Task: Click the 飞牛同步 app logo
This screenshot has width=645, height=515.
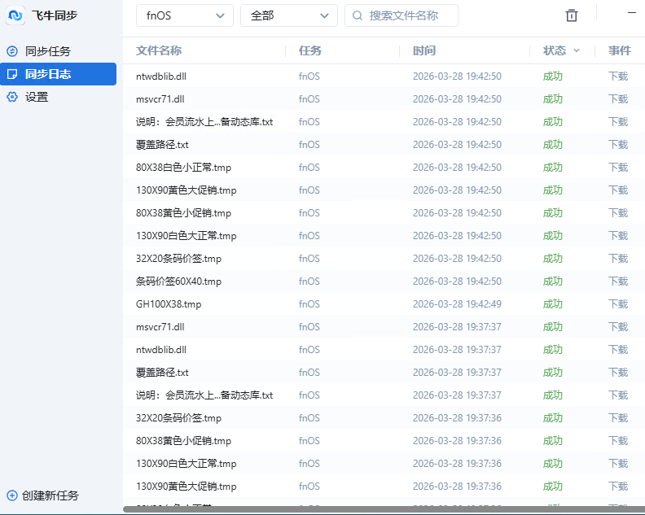Action: [x=15, y=15]
